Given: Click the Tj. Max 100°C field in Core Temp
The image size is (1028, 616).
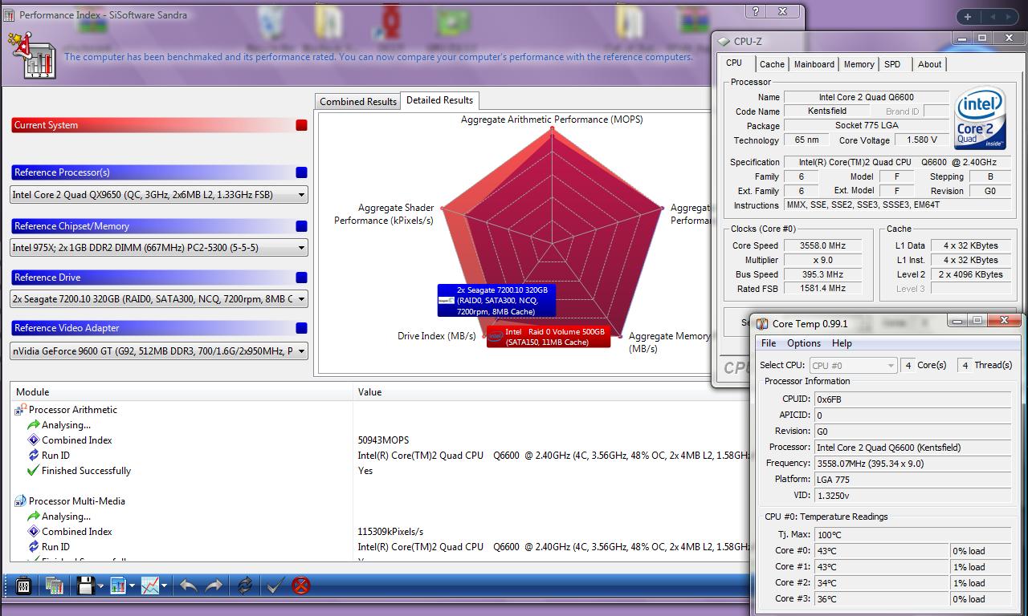Looking at the screenshot, I should [911, 535].
